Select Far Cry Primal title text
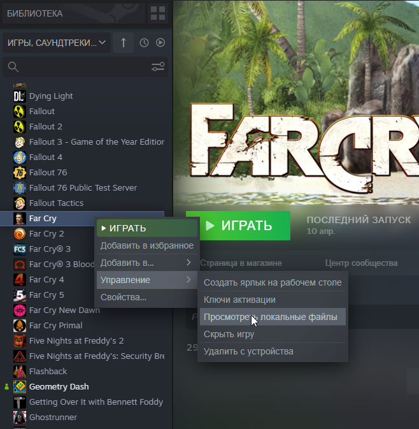The height and width of the screenshot is (429, 419). point(56,326)
